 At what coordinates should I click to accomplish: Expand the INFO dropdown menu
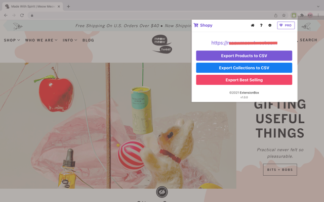pos(70,40)
